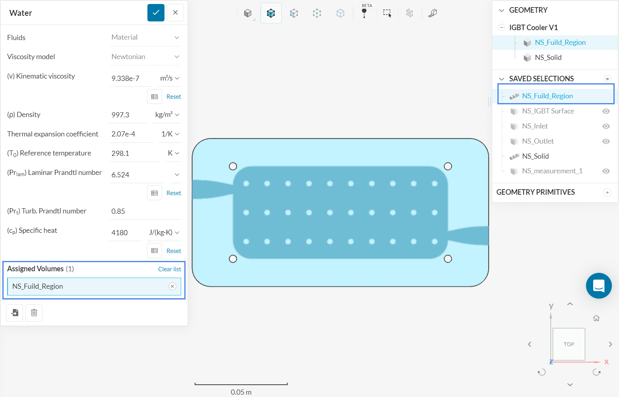Change the density unit dropdown
Screen dimensions: 619x397
pyautogui.click(x=167, y=115)
